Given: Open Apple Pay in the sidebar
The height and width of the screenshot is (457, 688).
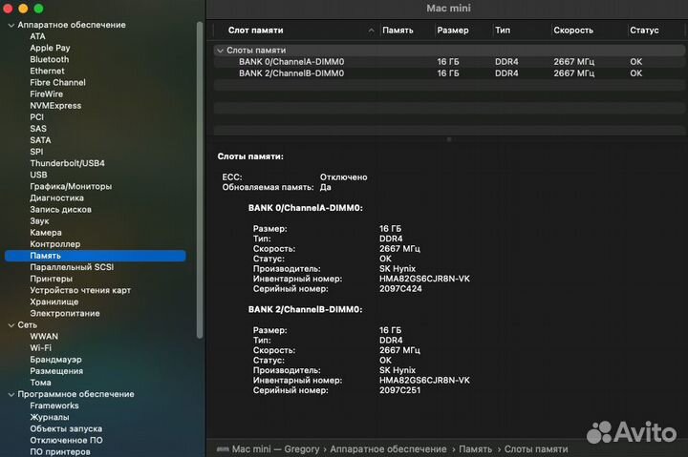Looking at the screenshot, I should tap(50, 48).
